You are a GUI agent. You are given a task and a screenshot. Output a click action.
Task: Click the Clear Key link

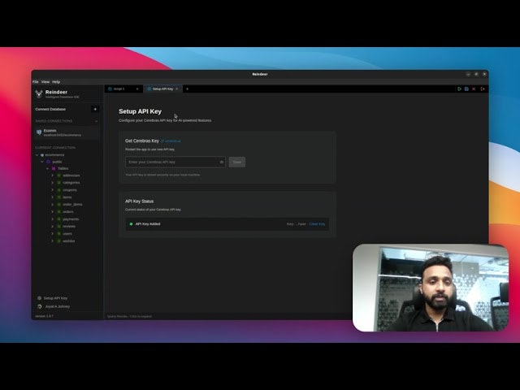pos(317,223)
